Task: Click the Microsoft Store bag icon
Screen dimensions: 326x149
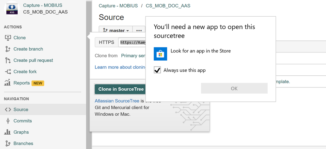Action: click(160, 54)
